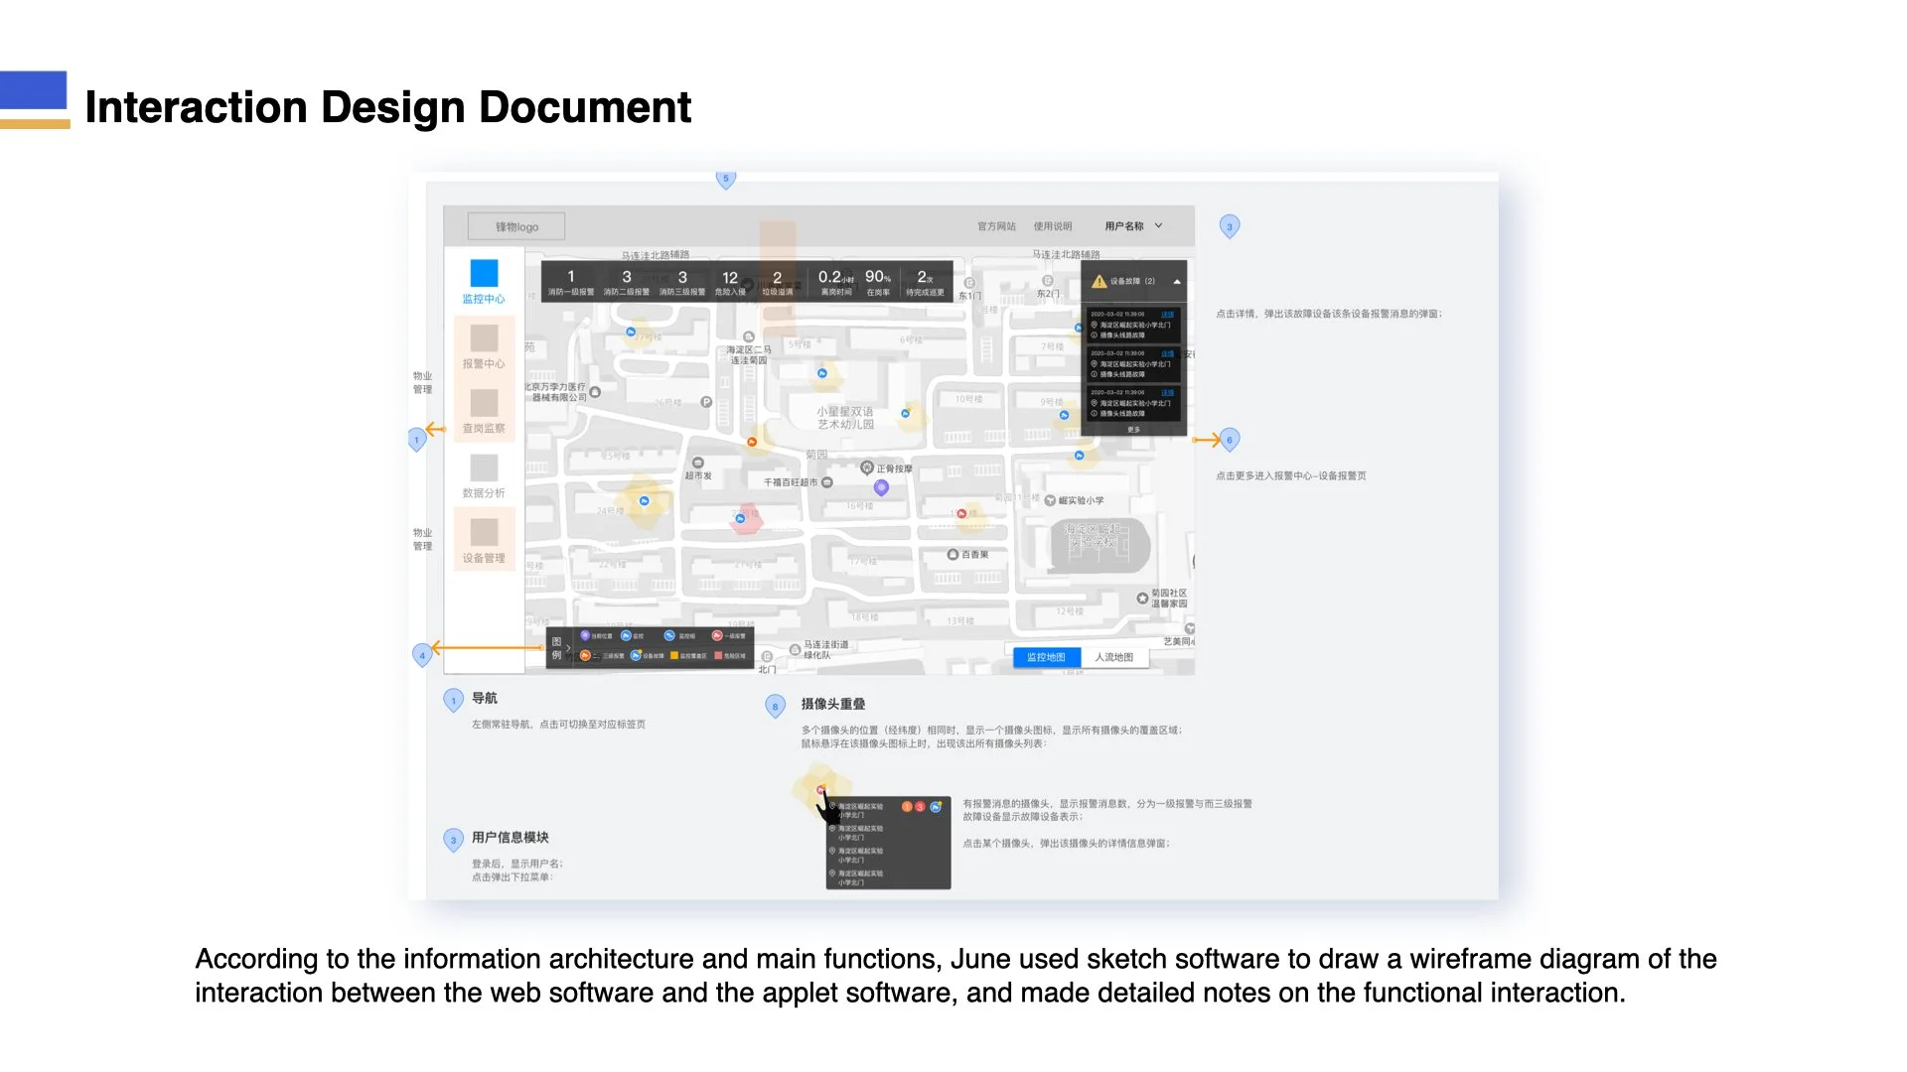The image size is (1907, 1072).
Task: Click the orange camera marker on map
Action: (x=752, y=442)
